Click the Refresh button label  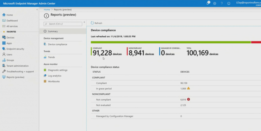[x=98, y=23]
